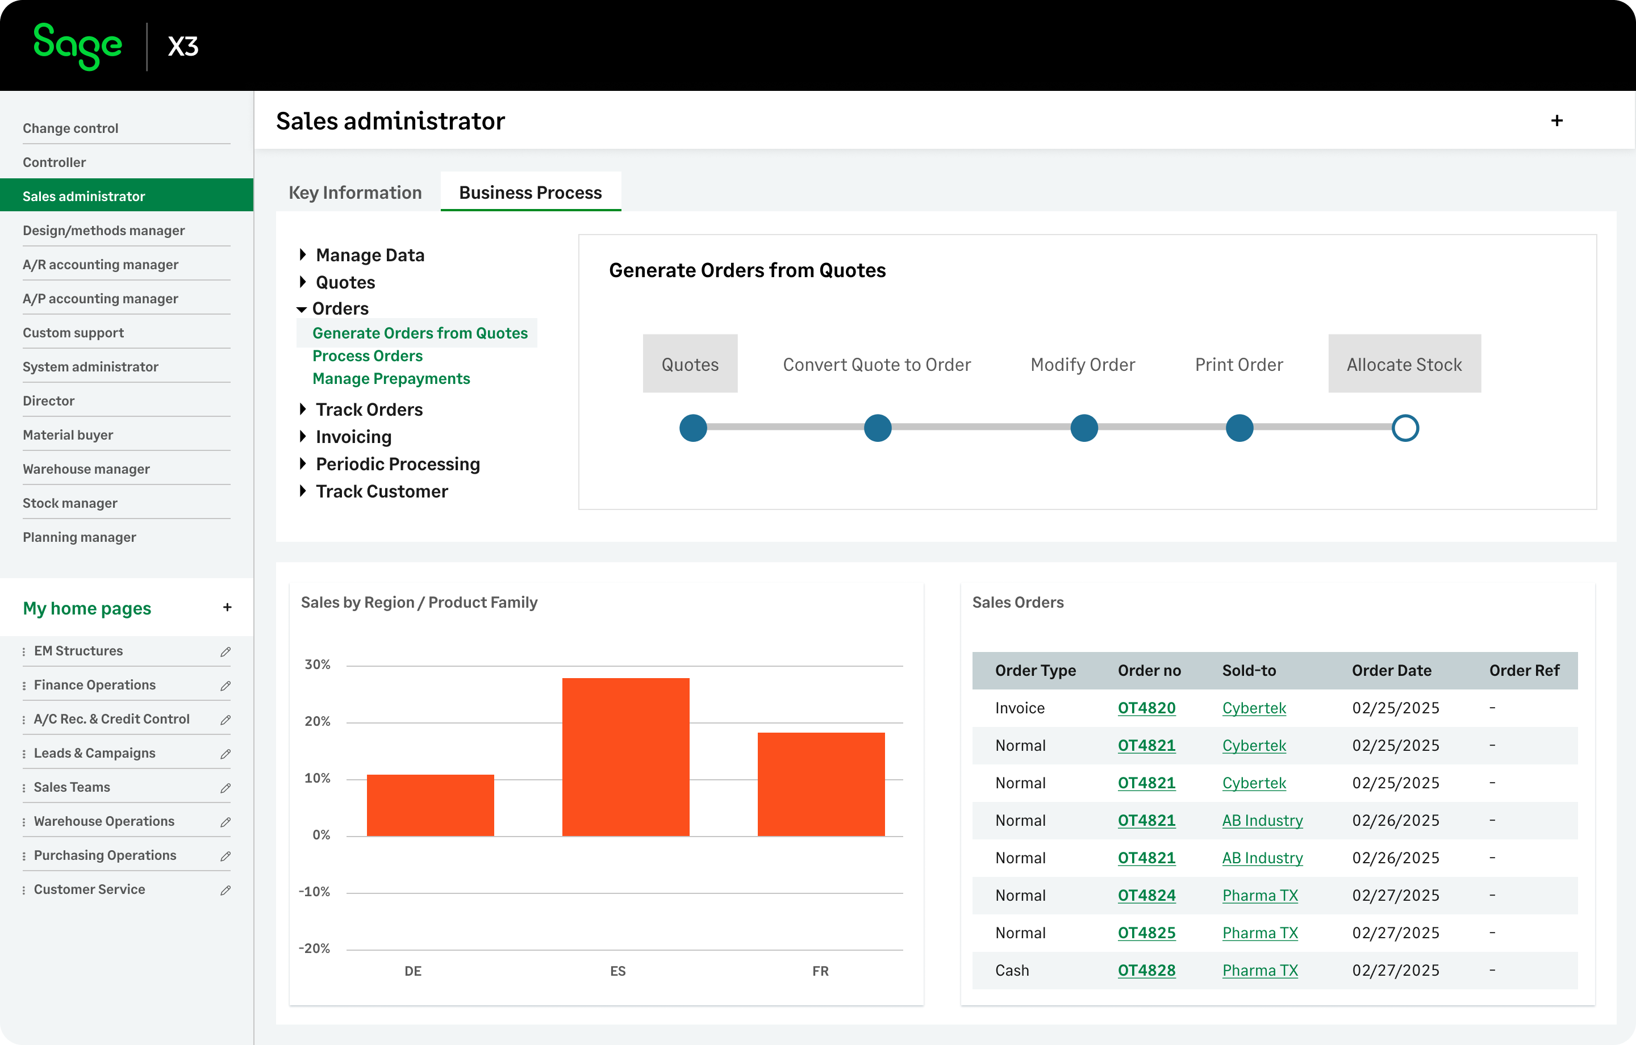
Task: Click the ES bar in sales chart
Action: [x=626, y=757]
